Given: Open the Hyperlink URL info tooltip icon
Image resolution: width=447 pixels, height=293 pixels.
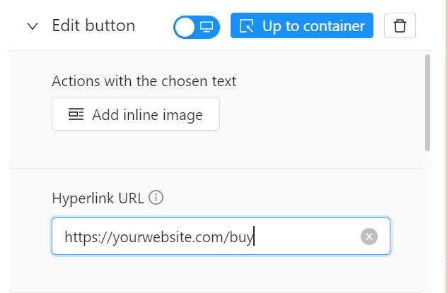Looking at the screenshot, I should pyautogui.click(x=156, y=198).
